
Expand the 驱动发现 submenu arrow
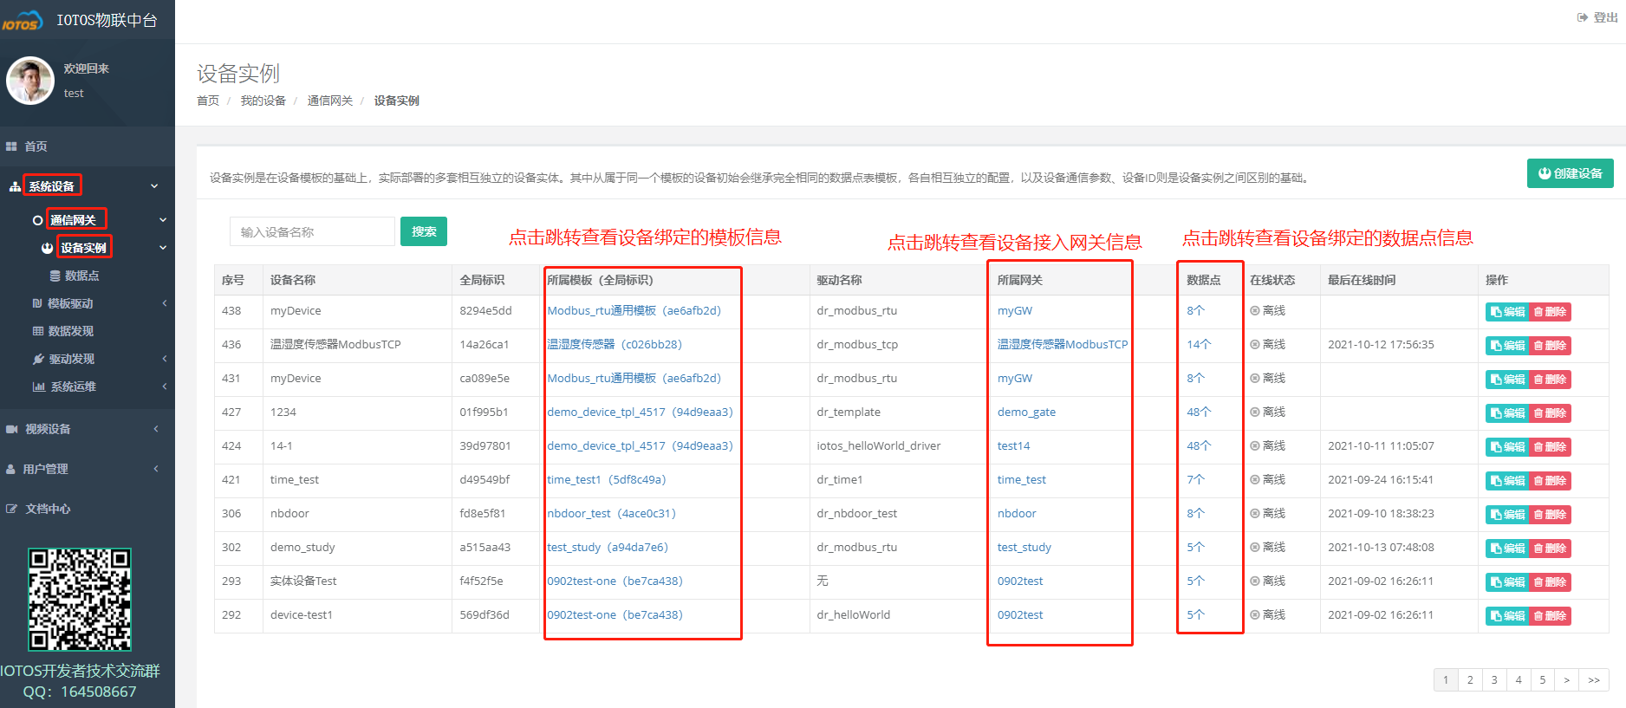[x=165, y=359]
